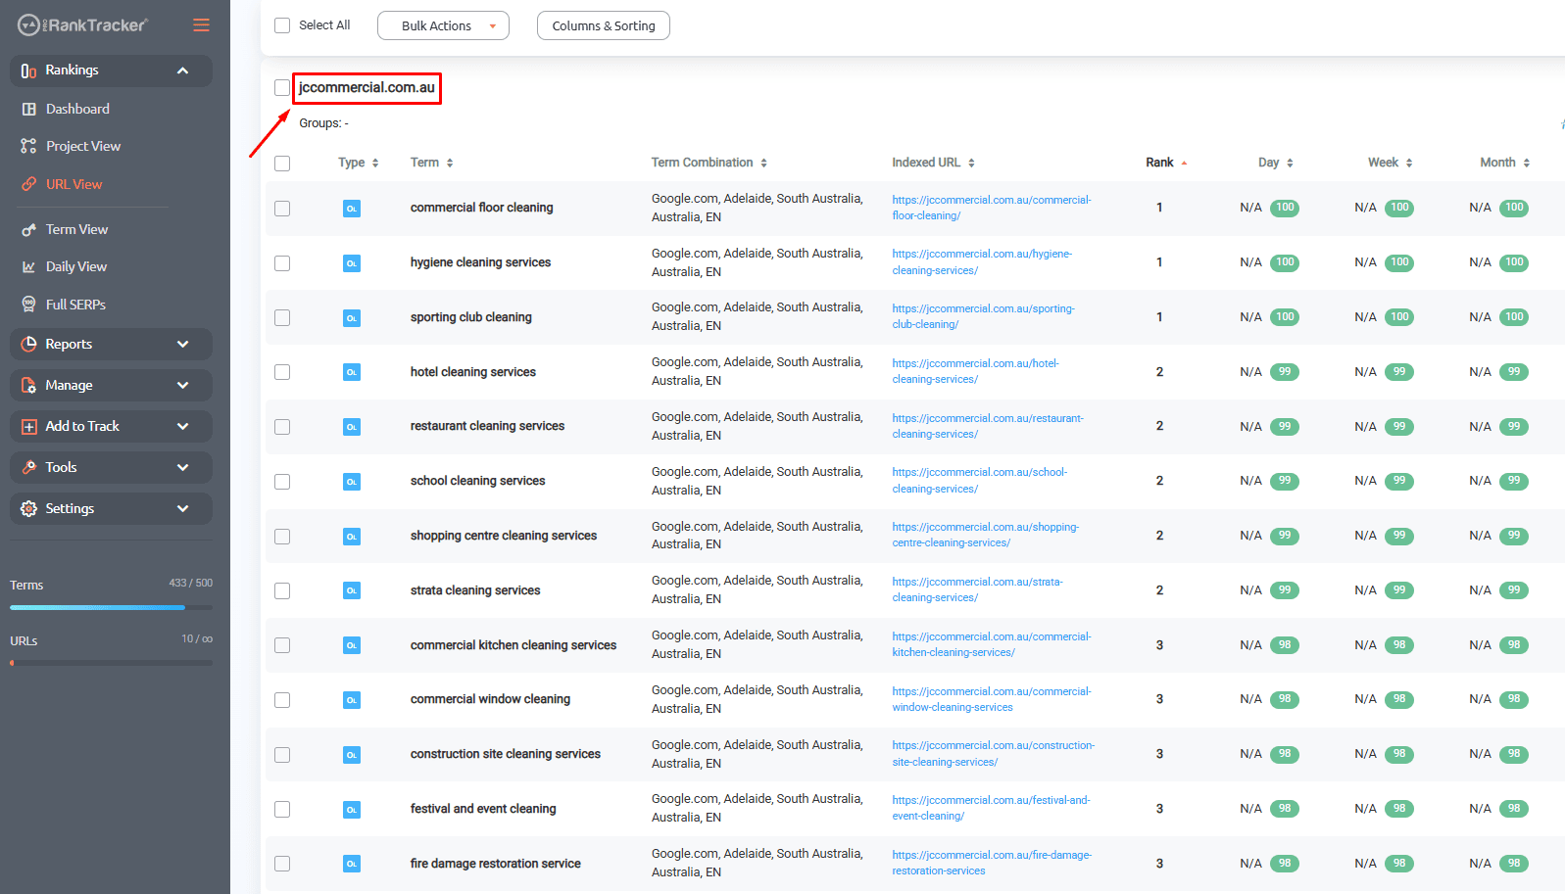This screenshot has width=1565, height=894.
Task: Click the hamburger menu icon in sidebar
Action: [x=201, y=25]
